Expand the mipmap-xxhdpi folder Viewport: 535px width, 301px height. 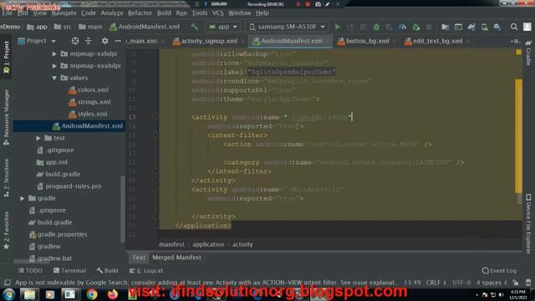tap(54, 54)
